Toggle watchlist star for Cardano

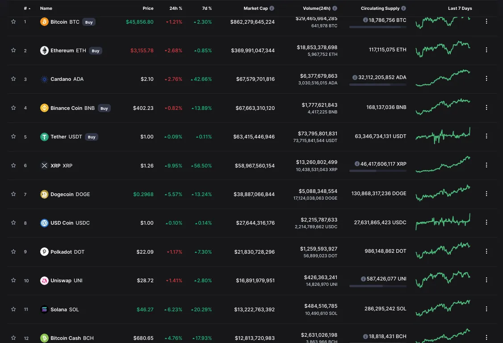pyautogui.click(x=13, y=79)
